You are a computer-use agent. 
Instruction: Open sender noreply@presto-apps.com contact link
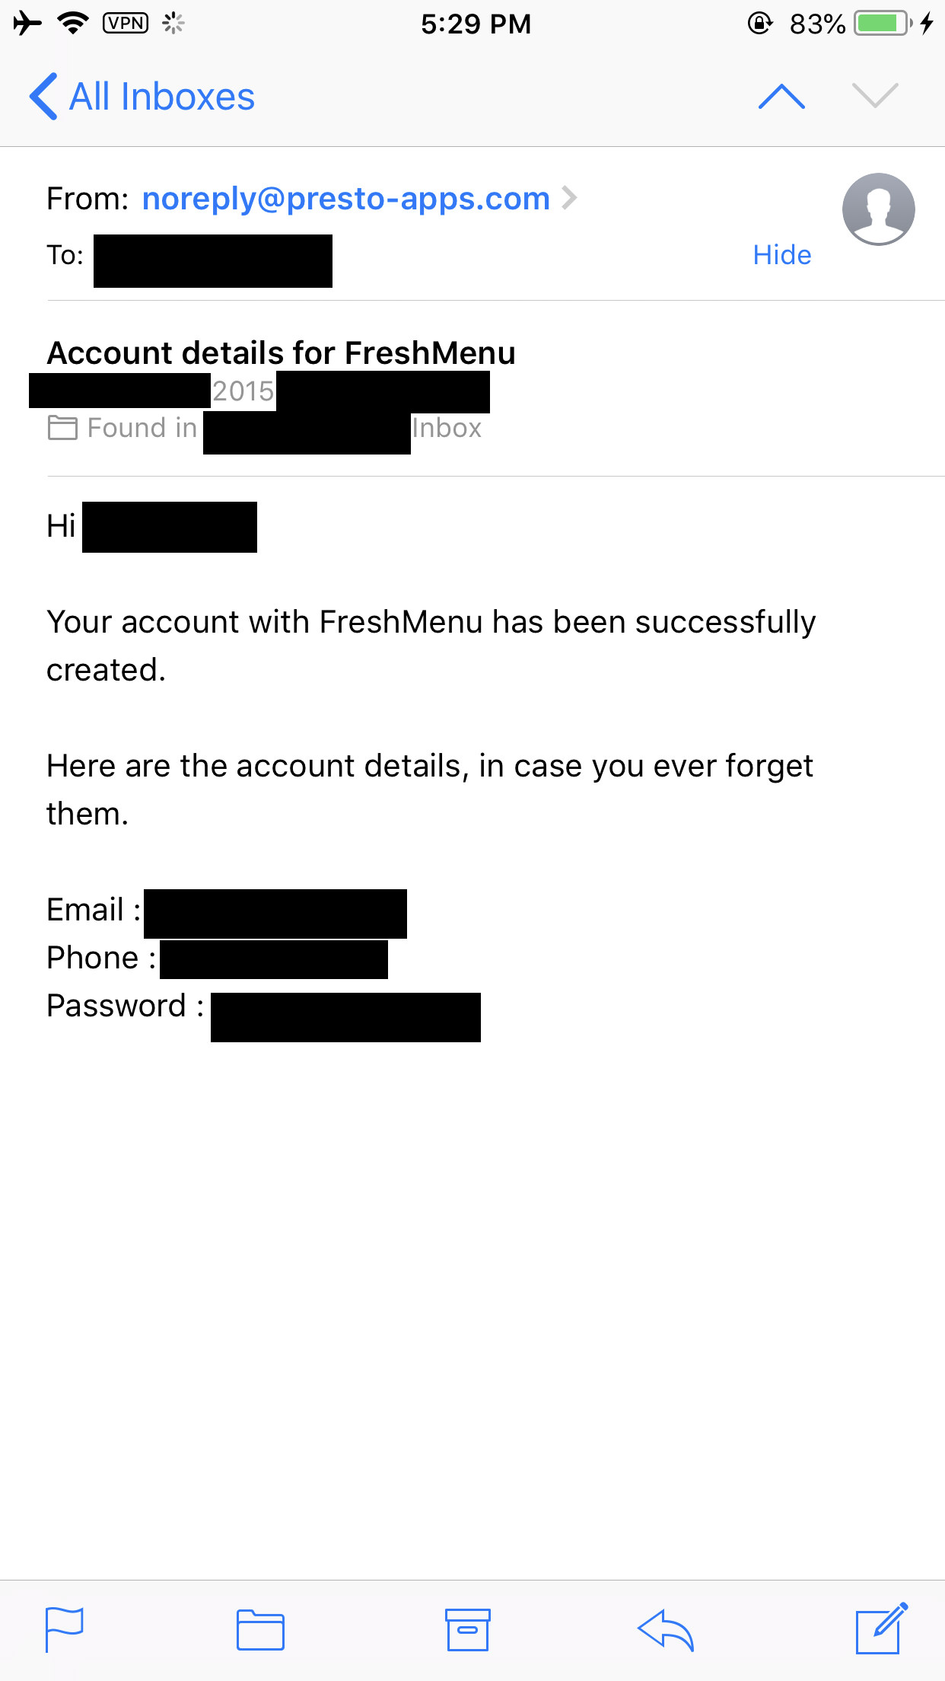[x=345, y=199]
